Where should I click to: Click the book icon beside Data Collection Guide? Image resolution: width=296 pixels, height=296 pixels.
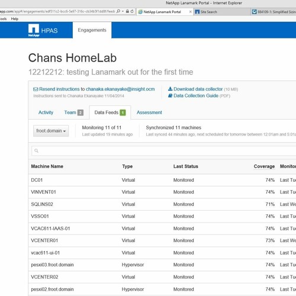[170, 96]
